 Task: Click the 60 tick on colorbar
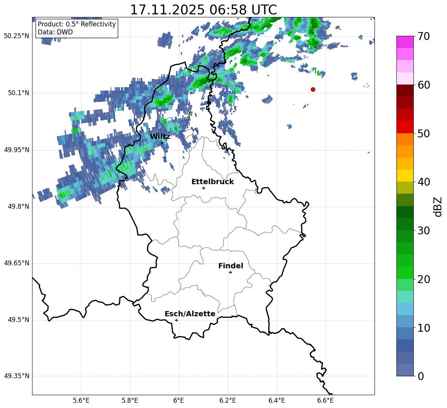coord(424,85)
